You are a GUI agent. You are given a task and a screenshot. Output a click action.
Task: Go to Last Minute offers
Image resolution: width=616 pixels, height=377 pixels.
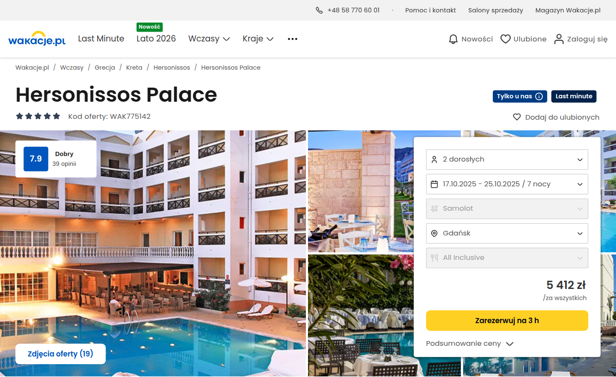pyautogui.click(x=101, y=39)
